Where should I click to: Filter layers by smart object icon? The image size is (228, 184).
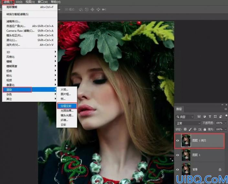click(x=221, y=117)
